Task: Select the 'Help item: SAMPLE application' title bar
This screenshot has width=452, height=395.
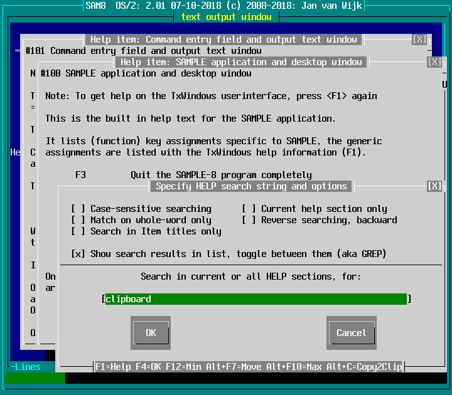Action: tap(242, 62)
